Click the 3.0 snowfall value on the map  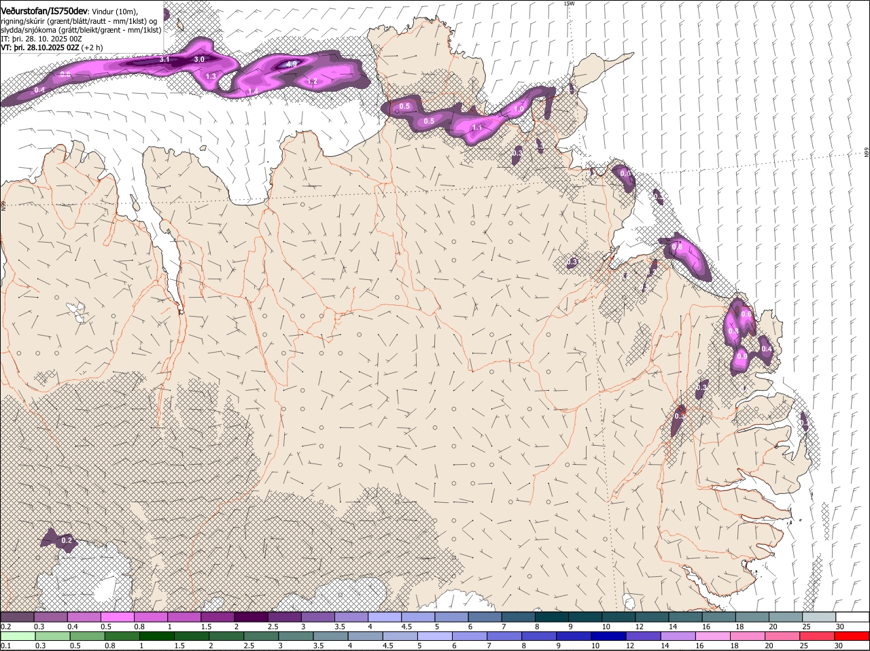[199, 60]
